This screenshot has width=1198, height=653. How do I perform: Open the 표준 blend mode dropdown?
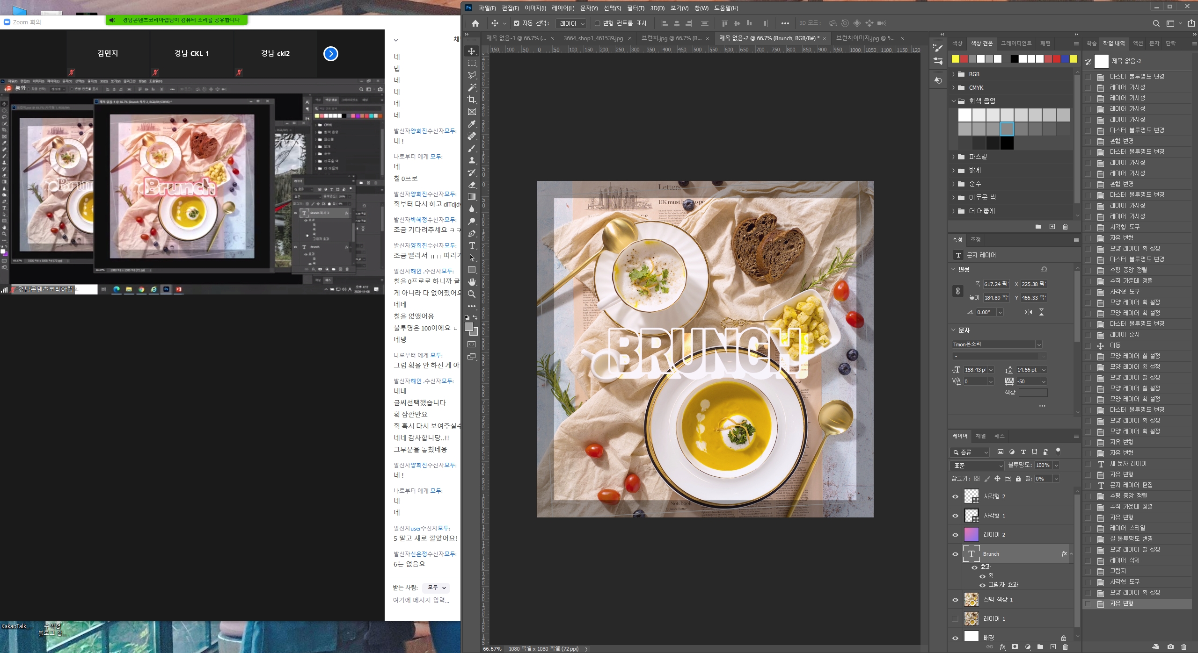pos(978,466)
